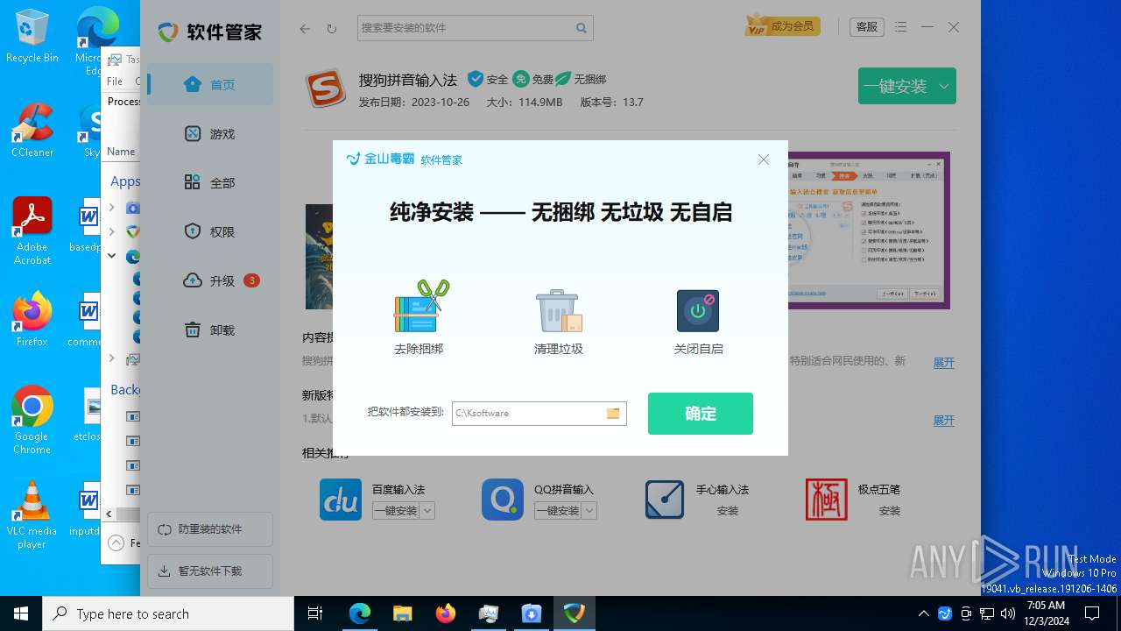The height and width of the screenshot is (631, 1121).
Task: Click the 防重装的软件 button
Action: [210, 529]
